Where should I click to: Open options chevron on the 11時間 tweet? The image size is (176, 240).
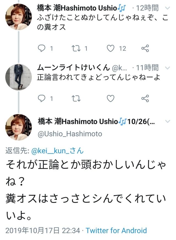(x=168, y=68)
